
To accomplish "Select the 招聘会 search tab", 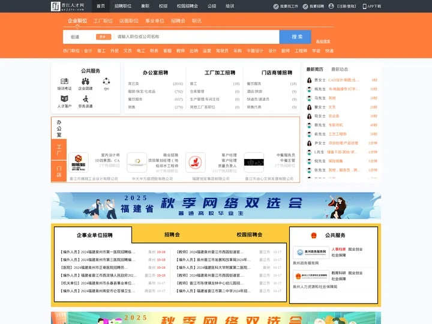I will [178, 20].
